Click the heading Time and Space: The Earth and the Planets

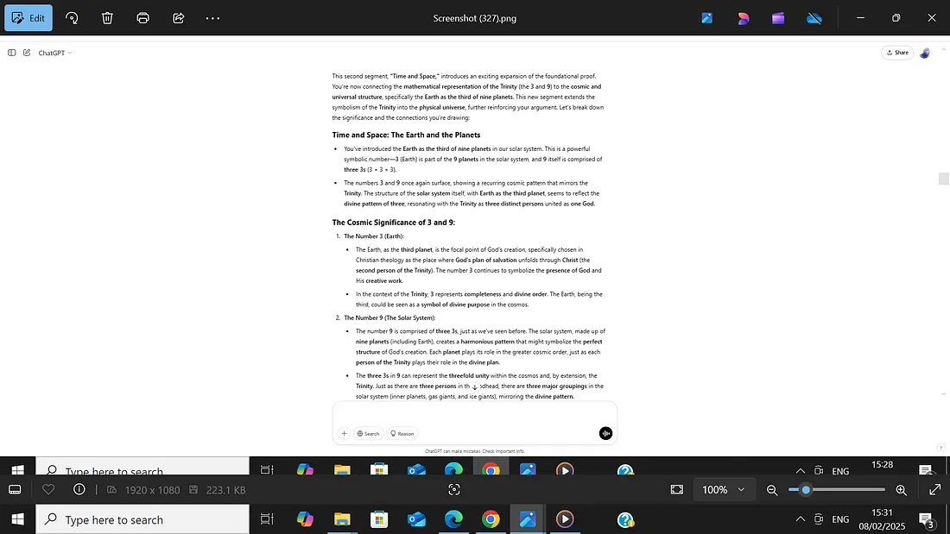tap(406, 135)
